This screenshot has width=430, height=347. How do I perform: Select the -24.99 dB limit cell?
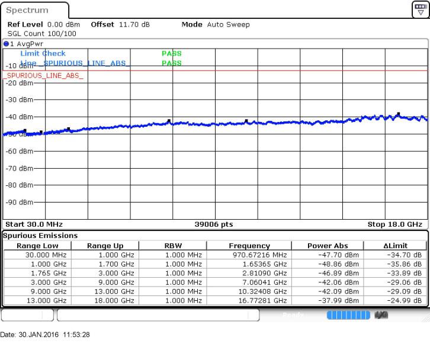(x=396, y=300)
